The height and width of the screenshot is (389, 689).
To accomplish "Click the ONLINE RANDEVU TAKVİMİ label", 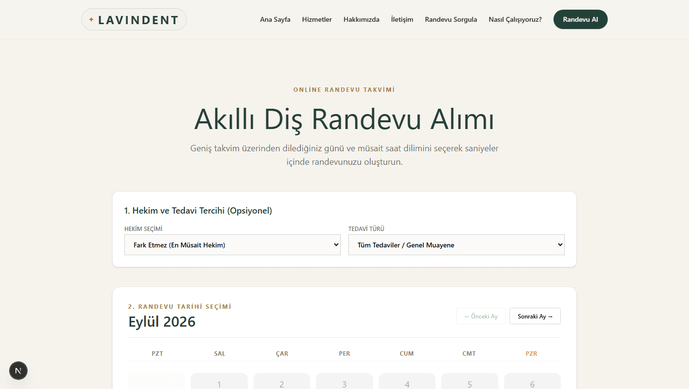I will 344,89.
